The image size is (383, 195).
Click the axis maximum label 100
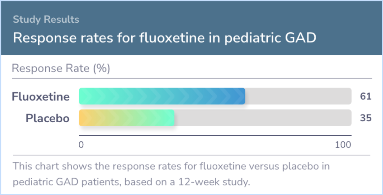coord(343,145)
